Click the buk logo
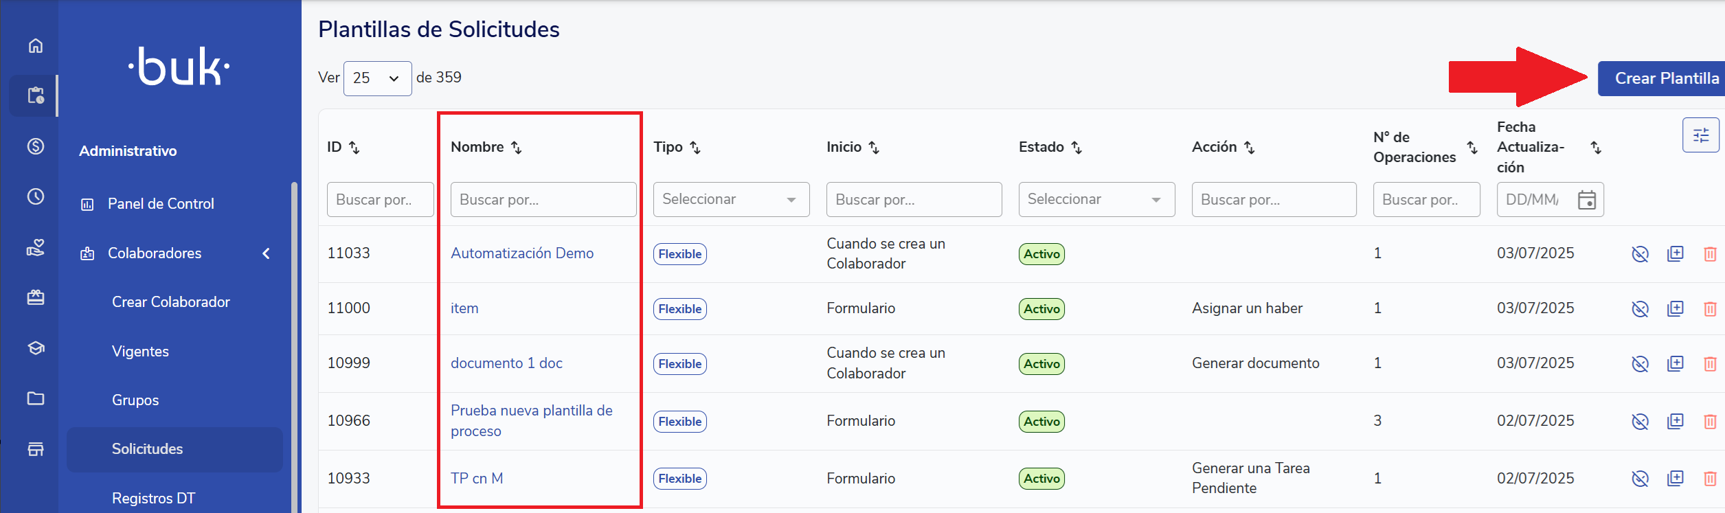1725x513 pixels. pos(179,67)
